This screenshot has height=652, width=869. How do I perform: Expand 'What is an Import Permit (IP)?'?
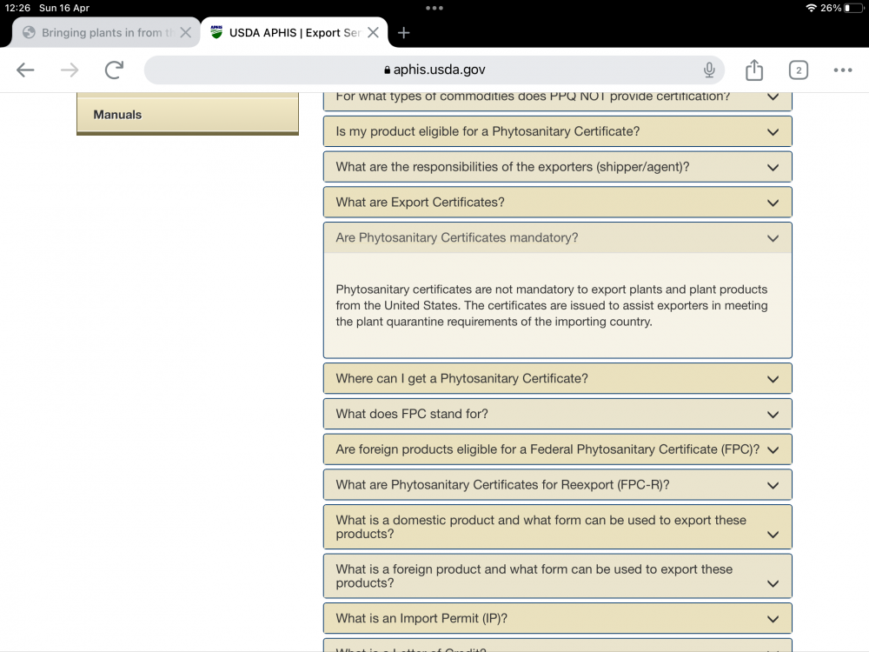coord(558,618)
